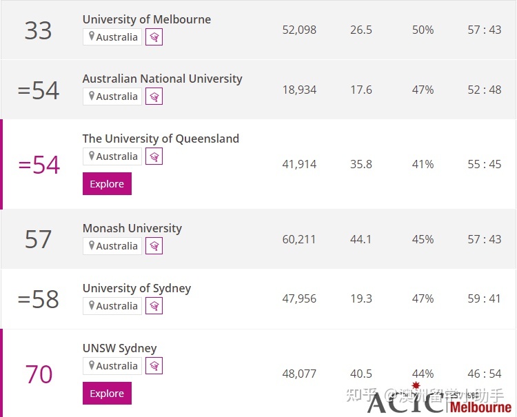Click location pin icon under Monash University
517x417 pixels.
(92, 245)
